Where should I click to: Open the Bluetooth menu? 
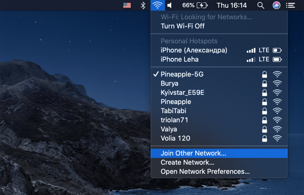(x=143, y=5)
